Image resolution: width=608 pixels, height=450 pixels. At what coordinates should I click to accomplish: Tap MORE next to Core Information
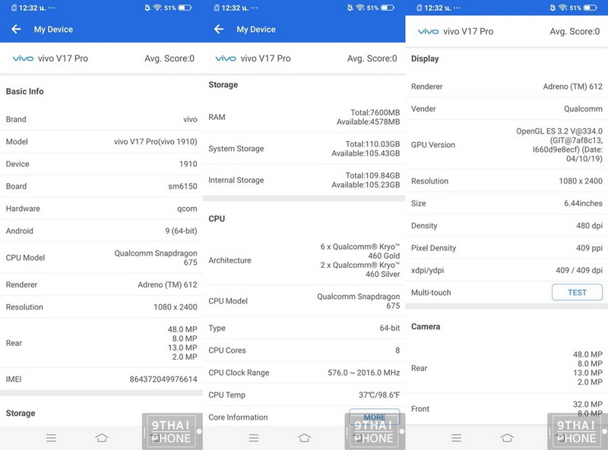pos(374,417)
